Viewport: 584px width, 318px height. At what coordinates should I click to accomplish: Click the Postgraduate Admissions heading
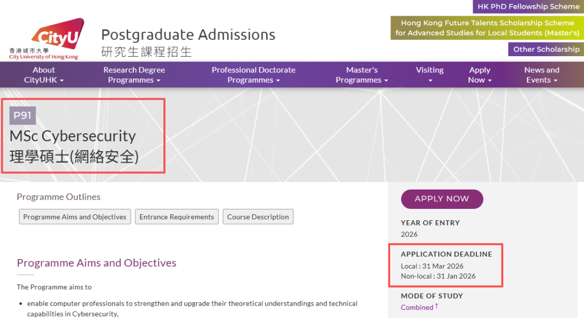[188, 35]
